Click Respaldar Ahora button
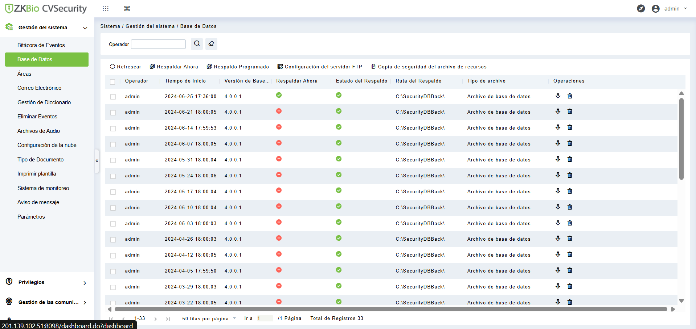Image resolution: width=696 pixels, height=329 pixels. 174,67
